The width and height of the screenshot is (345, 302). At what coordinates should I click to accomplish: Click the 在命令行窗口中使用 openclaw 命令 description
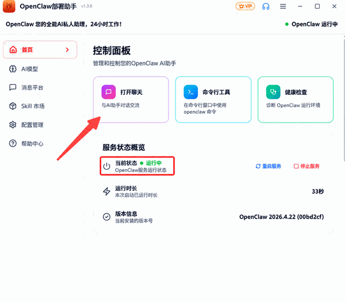pos(205,109)
